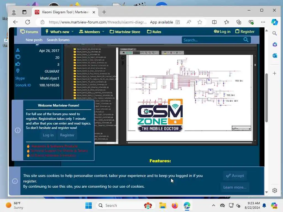283x212 pixels.
Task: Open the Forums nav tab
Action: click(x=29, y=32)
